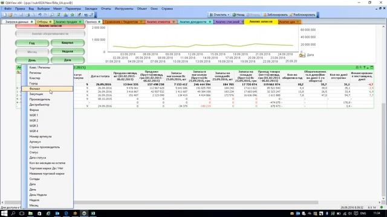Click the vertical scrollbar on the right
The image size is (387, 217).
pos(383,112)
